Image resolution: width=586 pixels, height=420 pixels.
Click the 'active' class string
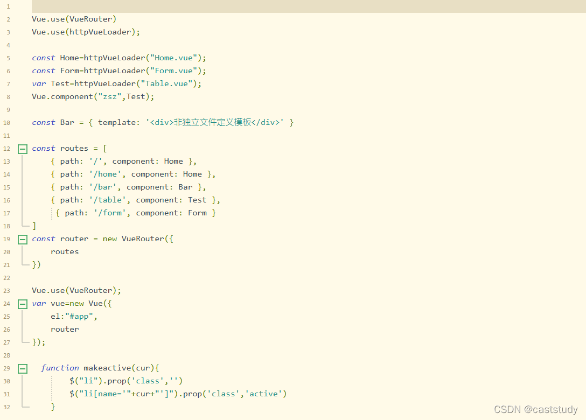263,394
